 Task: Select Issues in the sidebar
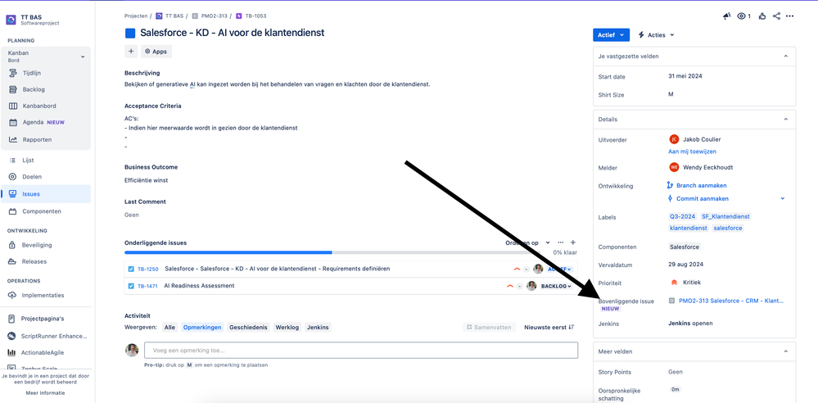coord(46,193)
